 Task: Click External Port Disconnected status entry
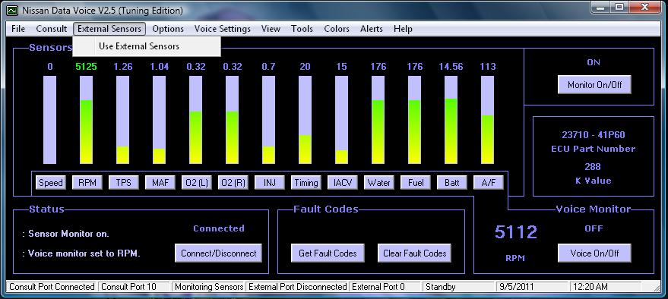(x=297, y=287)
